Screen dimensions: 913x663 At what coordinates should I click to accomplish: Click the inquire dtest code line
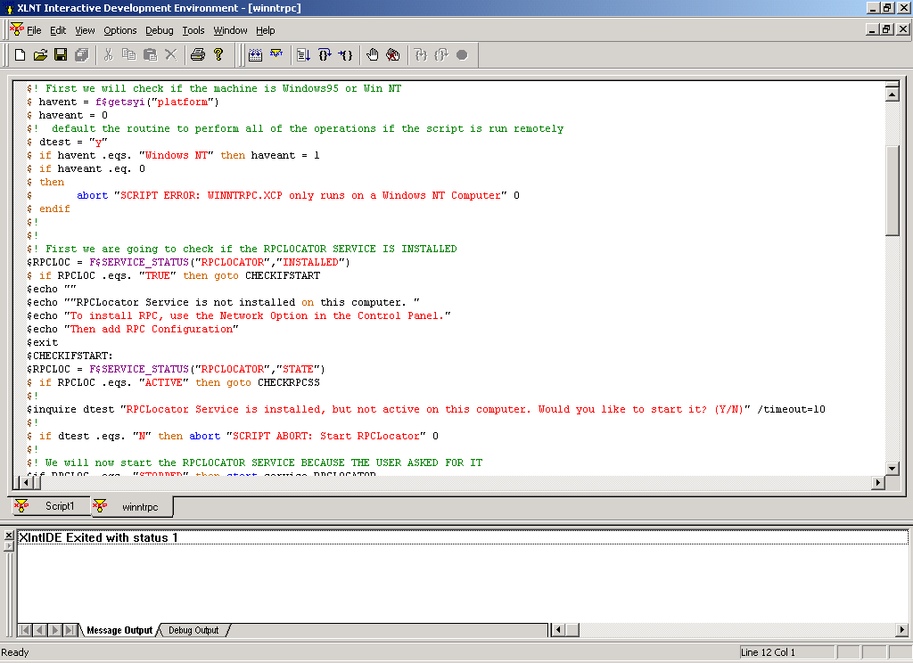425,409
